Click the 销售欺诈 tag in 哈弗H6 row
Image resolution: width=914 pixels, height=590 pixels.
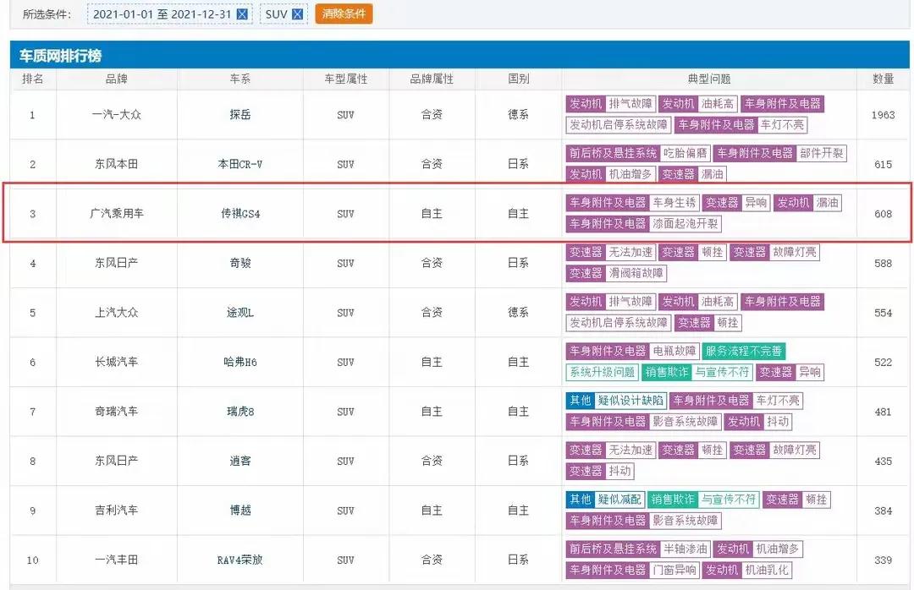pyautogui.click(x=667, y=372)
